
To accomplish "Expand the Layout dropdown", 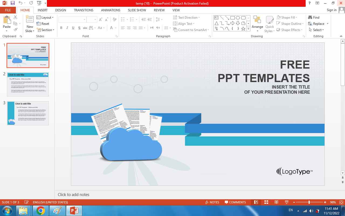I will tap(47, 18).
